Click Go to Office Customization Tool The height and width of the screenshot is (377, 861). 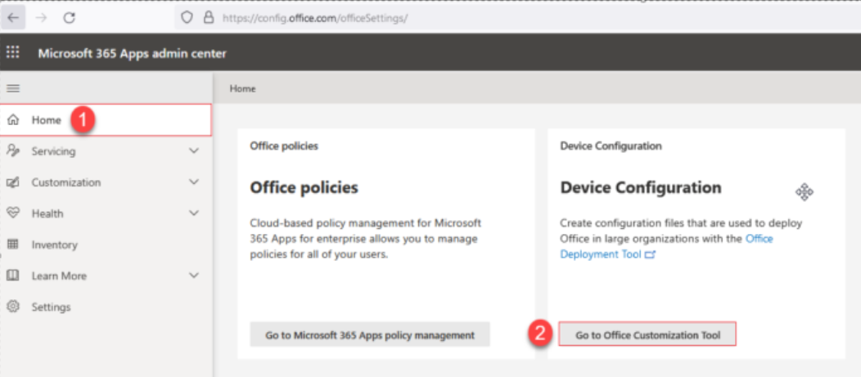[x=647, y=334]
